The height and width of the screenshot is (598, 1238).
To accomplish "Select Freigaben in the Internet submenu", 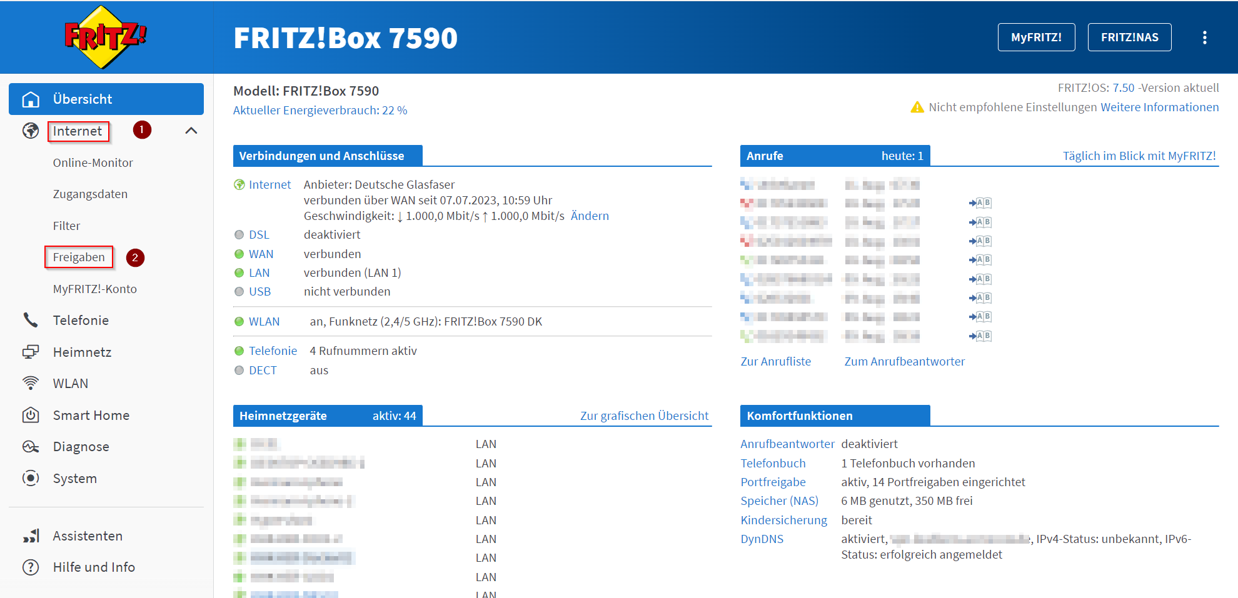I will click(x=79, y=257).
